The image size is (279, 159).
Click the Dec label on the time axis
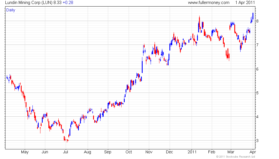[169, 152]
